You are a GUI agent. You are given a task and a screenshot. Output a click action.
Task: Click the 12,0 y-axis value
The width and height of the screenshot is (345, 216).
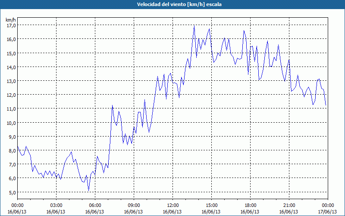11,95
